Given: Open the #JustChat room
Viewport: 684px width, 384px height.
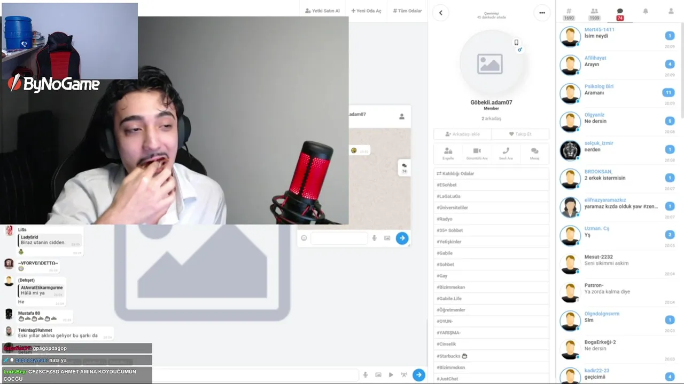Looking at the screenshot, I should [491, 379].
